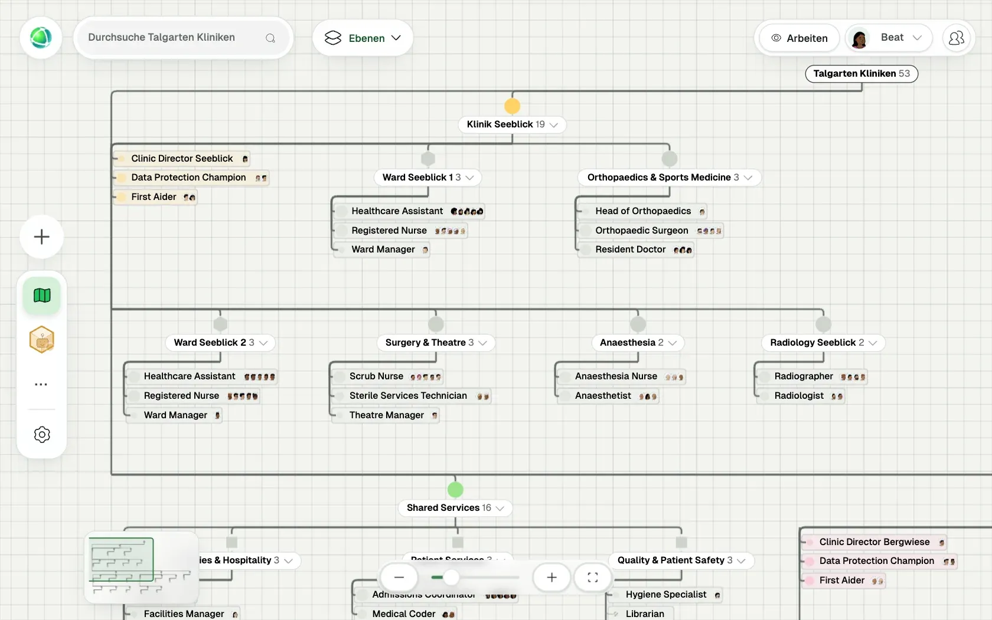
Task: Click the green globe app logo
Action: point(41,38)
